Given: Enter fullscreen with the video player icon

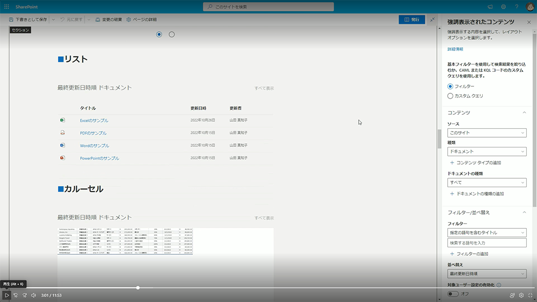Looking at the screenshot, I should (x=530, y=295).
